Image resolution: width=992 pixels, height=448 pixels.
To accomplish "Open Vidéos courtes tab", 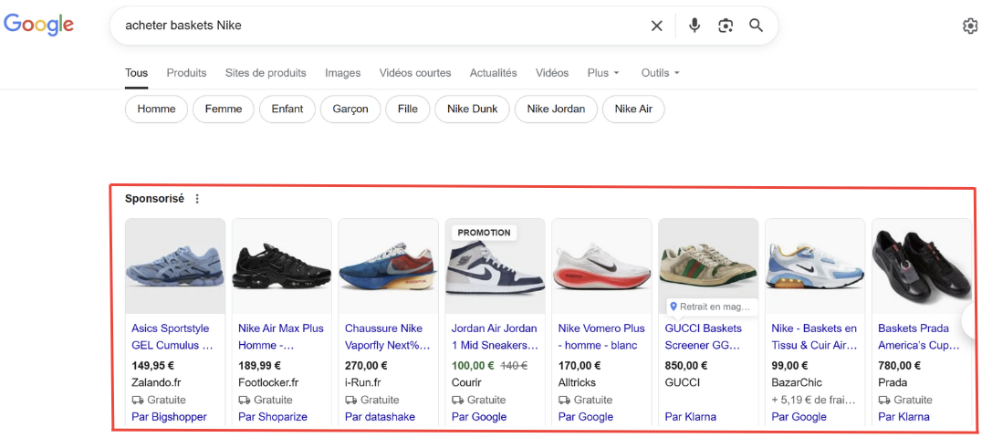I will coord(415,73).
